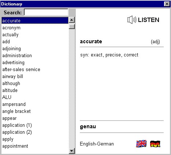The image size is (171, 155).
Task: Click the LISTEN label
Action: (x=149, y=20)
